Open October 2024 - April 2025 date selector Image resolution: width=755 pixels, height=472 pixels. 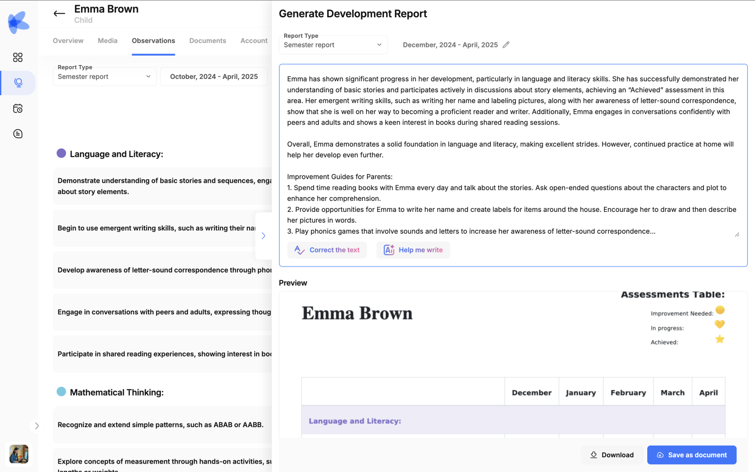(214, 76)
